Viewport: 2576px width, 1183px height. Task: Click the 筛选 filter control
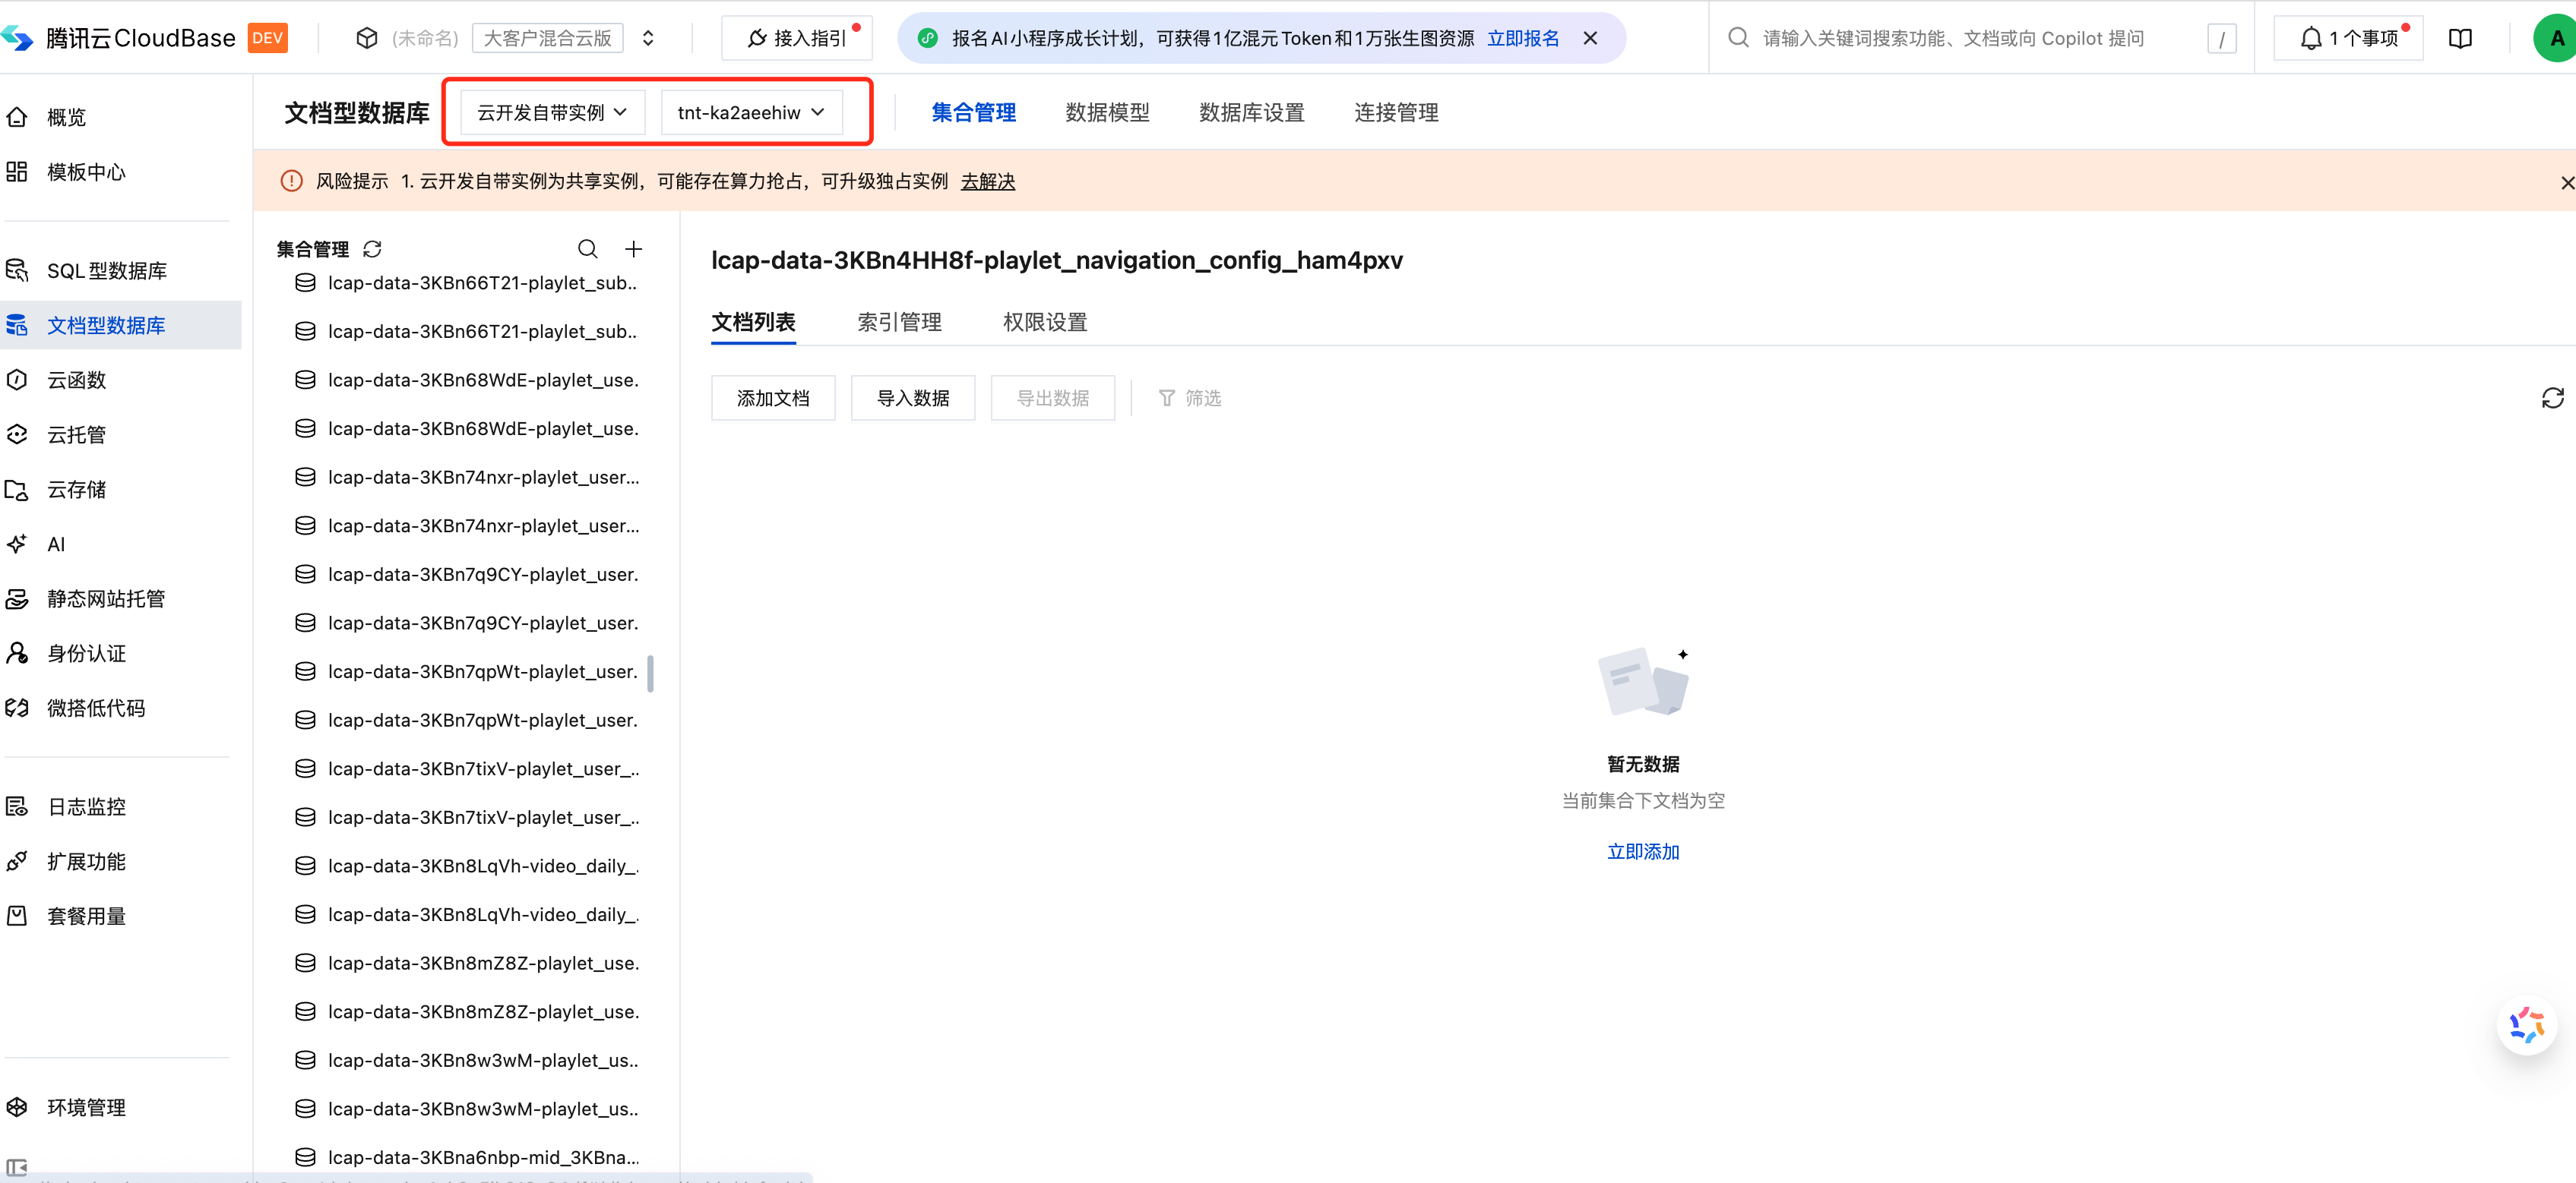click(1189, 398)
